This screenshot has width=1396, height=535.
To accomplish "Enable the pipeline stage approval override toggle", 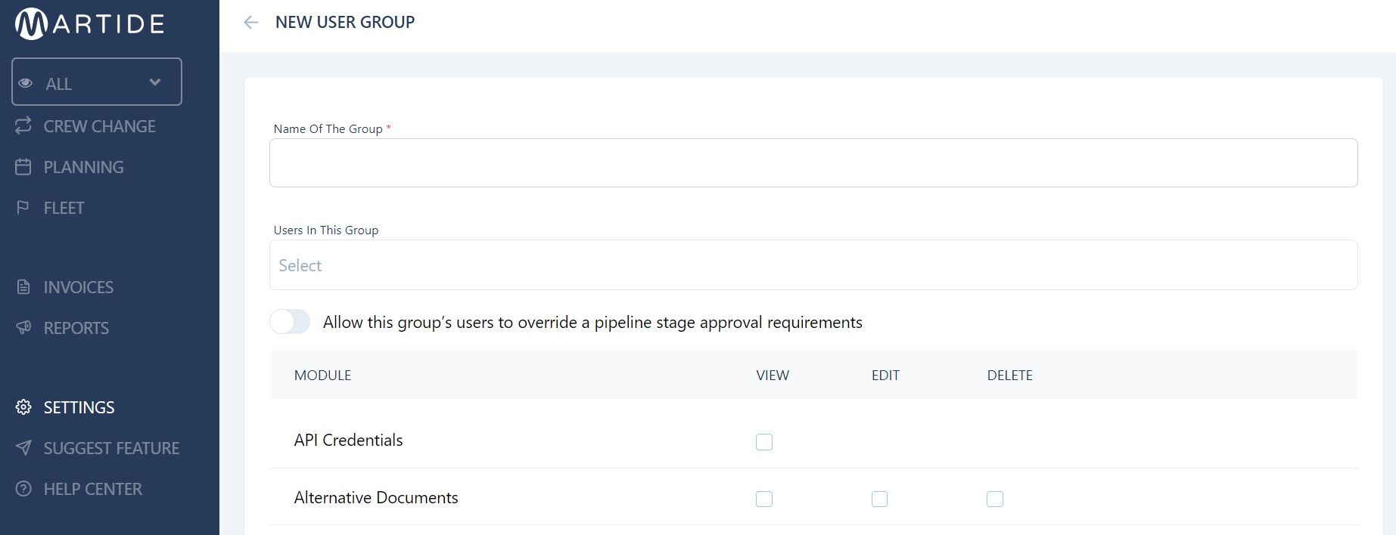I will tap(290, 322).
